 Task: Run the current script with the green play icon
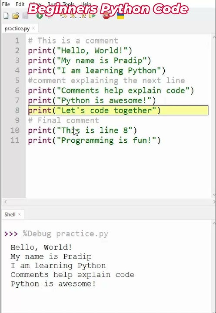click(39, 16)
